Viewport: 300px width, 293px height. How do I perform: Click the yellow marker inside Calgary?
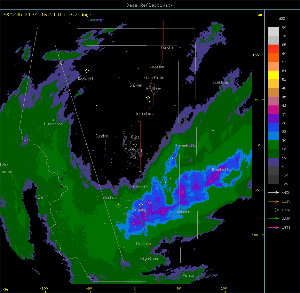pyautogui.click(x=141, y=205)
